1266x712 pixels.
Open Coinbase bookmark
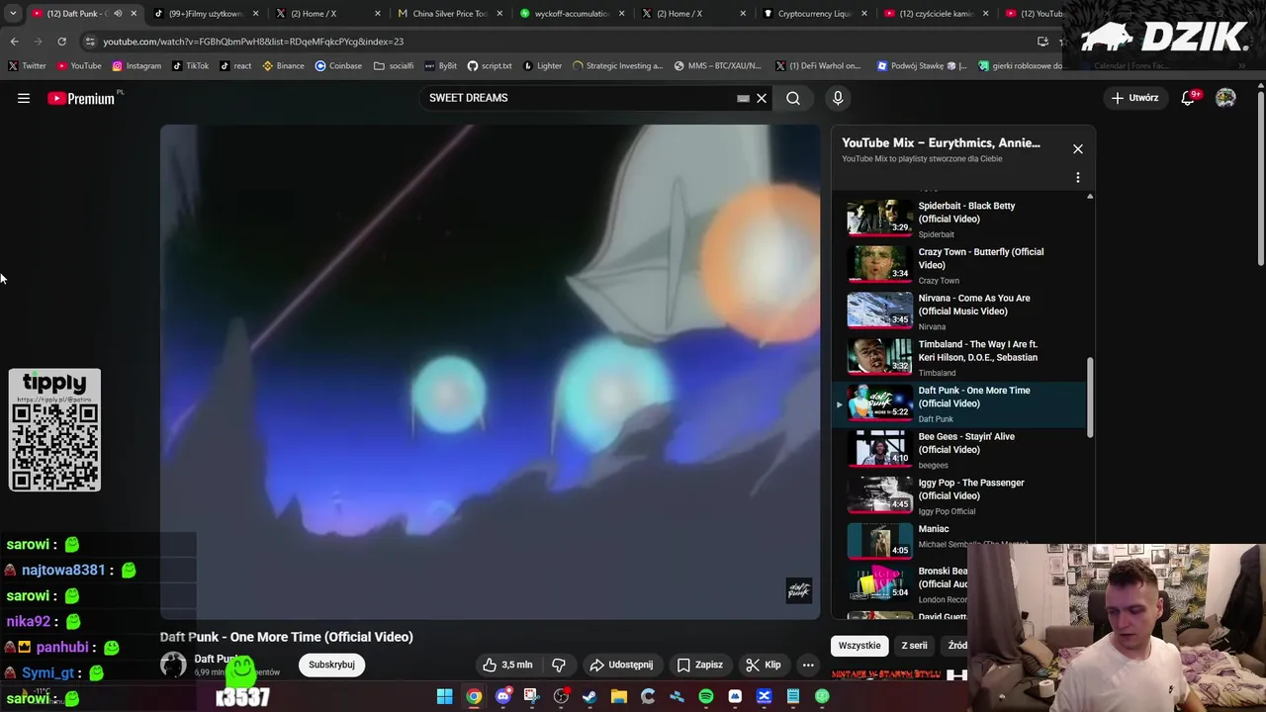pos(338,66)
